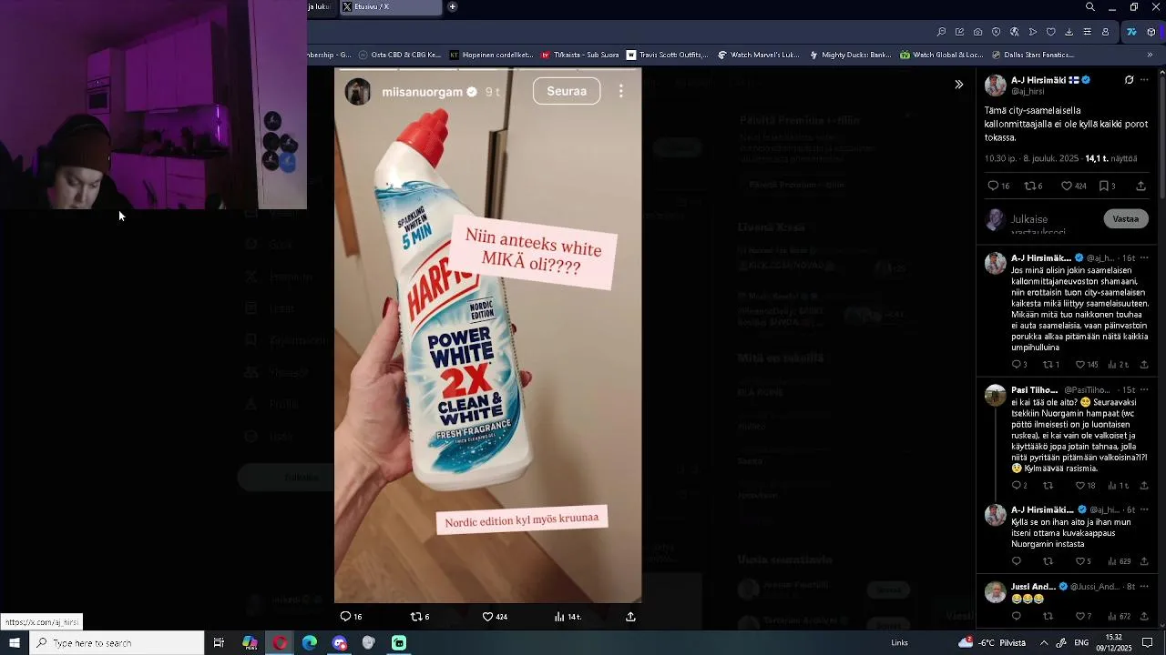
Task: Like Jussi's reply with 7 likes
Action: [x=1083, y=617]
